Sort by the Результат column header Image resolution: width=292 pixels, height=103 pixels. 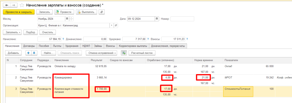99,60
